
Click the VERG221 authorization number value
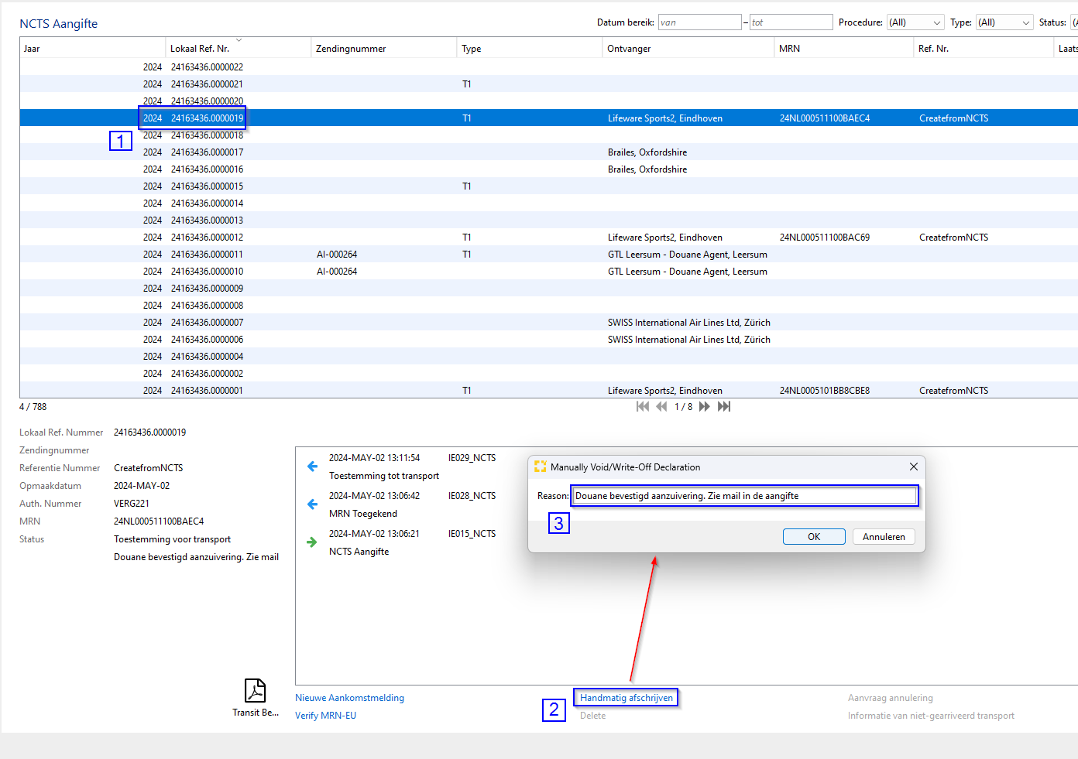[x=131, y=504]
